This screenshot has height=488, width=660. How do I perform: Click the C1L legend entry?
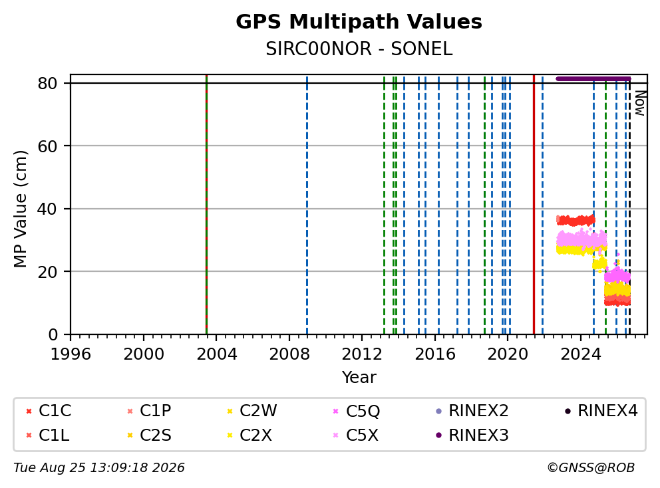coord(47,435)
